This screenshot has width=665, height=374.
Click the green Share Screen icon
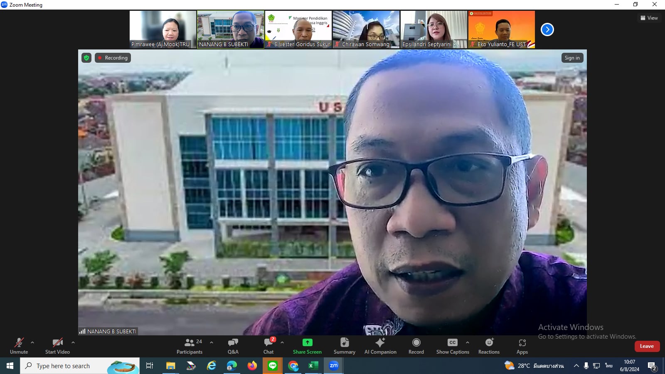[x=307, y=342]
